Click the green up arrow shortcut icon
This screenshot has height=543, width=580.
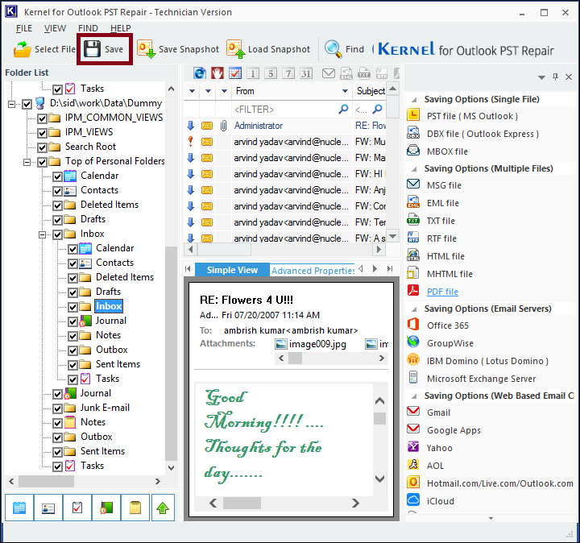pos(163,508)
